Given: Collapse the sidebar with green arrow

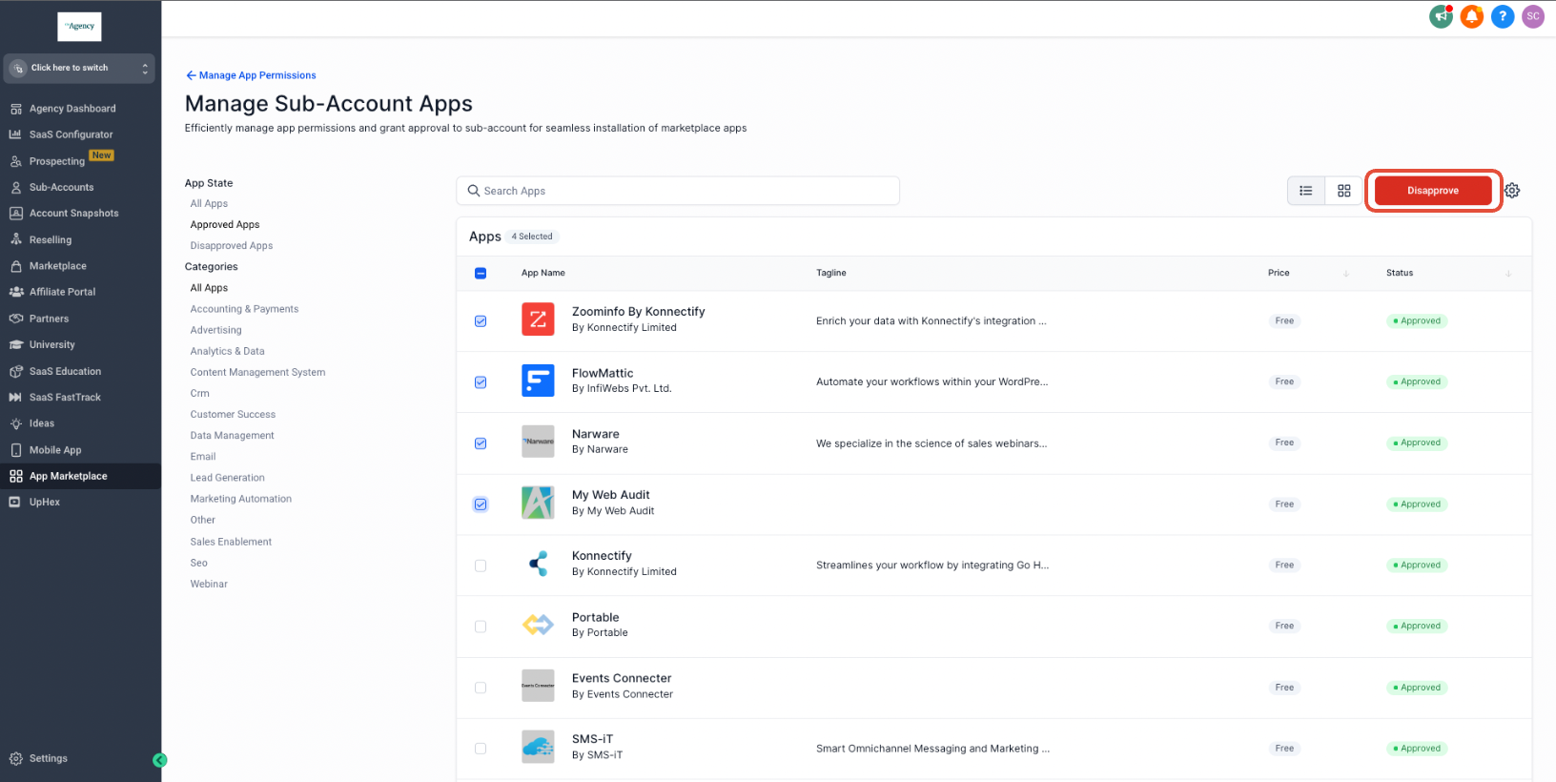Looking at the screenshot, I should [160, 760].
